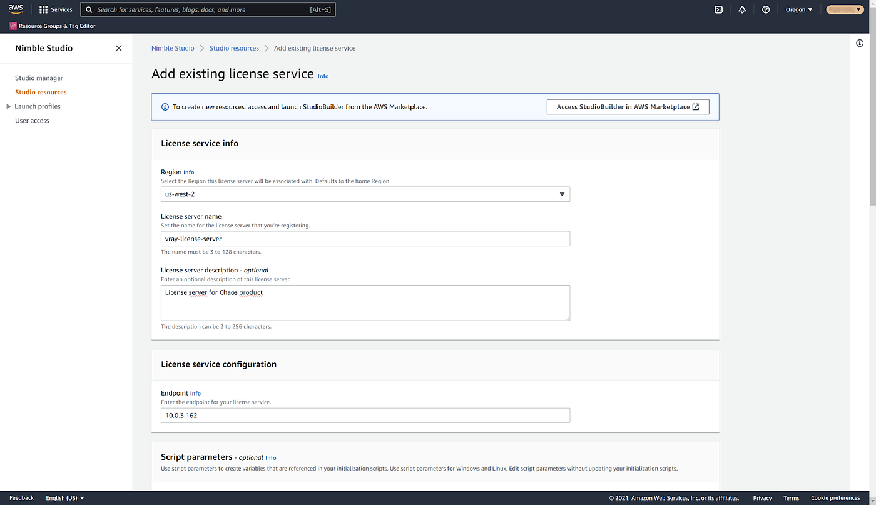Expand Launch profiles in the sidebar
876x505 pixels.
(x=8, y=106)
